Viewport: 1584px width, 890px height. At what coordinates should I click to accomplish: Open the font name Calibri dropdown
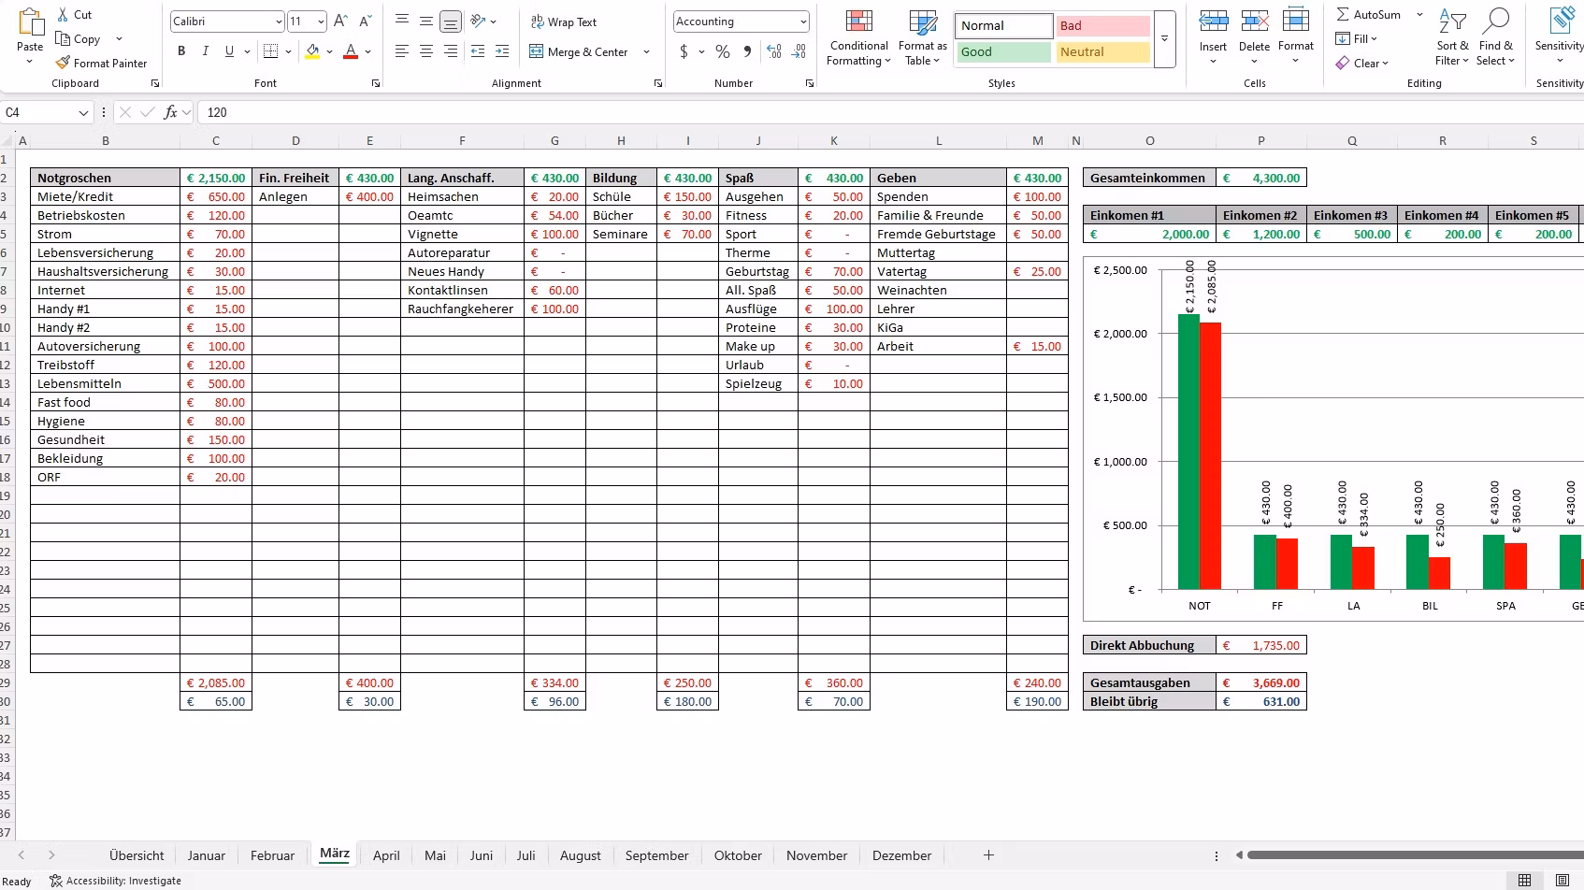(279, 22)
